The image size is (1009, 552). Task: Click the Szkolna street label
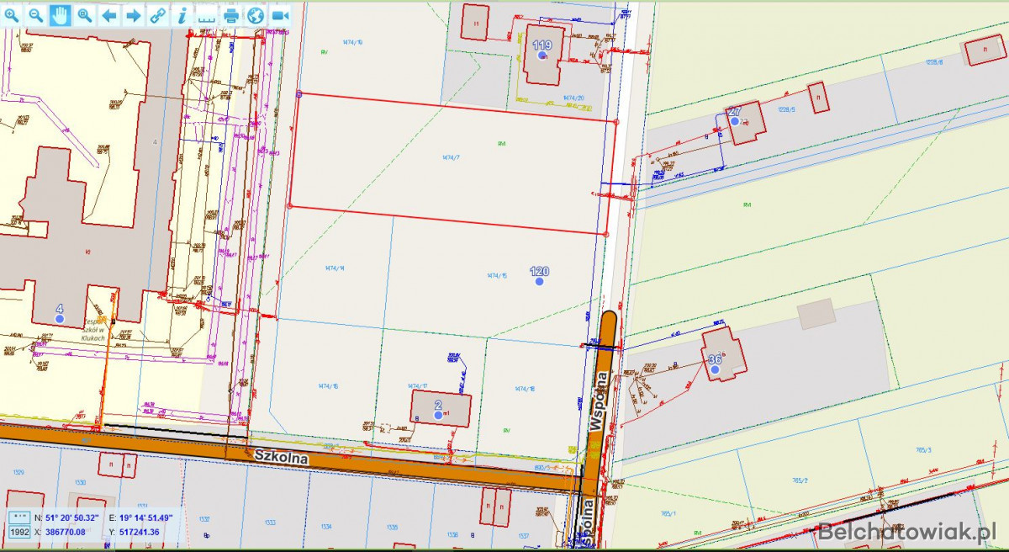point(281,459)
